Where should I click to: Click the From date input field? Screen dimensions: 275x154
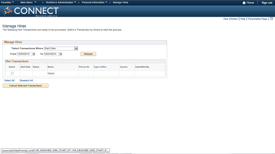(24, 54)
